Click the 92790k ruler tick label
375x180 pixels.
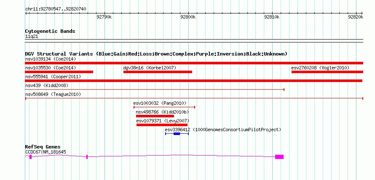(104, 17)
